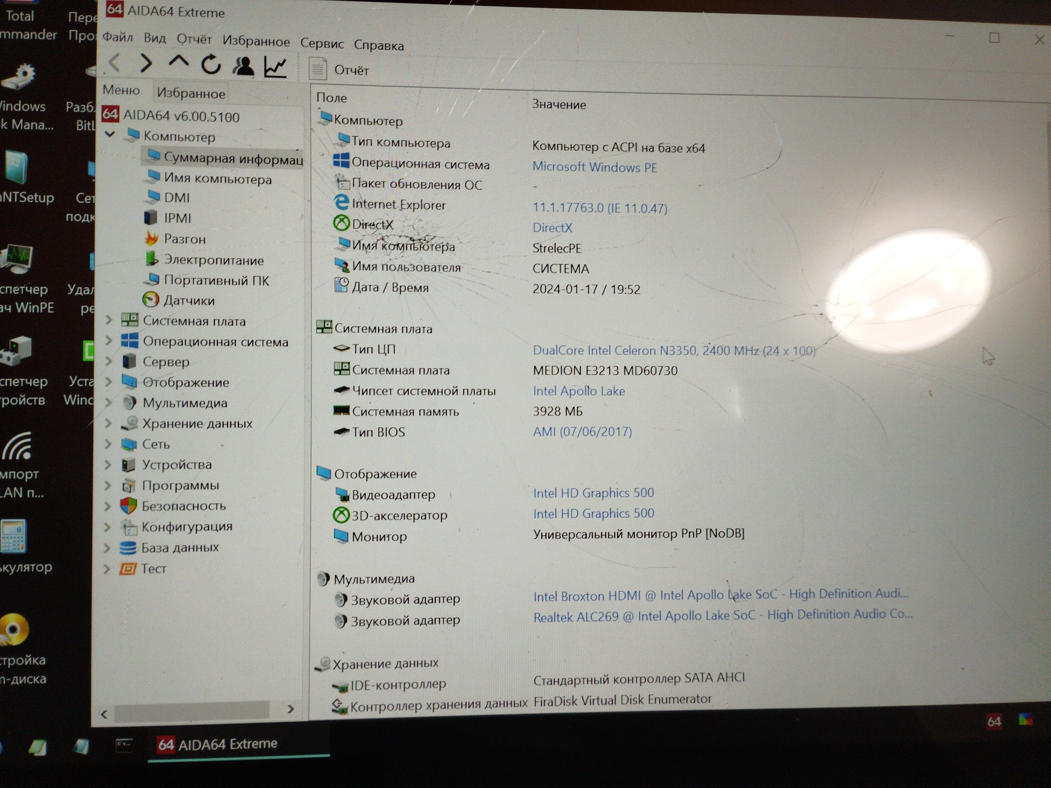Viewport: 1051px width, 788px height.
Task: Open Intel HD Graphics 500 in Видеоадаптер row
Action: pos(593,493)
